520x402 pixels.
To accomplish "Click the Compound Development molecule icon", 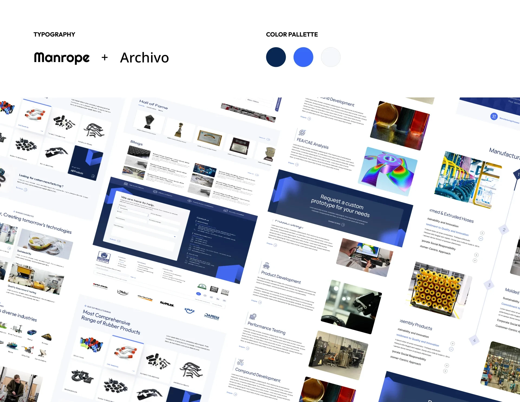I will pos(240,362).
